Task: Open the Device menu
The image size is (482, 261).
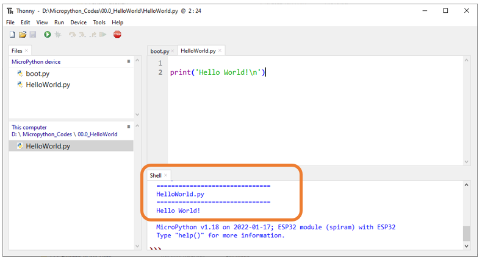Action: point(78,23)
